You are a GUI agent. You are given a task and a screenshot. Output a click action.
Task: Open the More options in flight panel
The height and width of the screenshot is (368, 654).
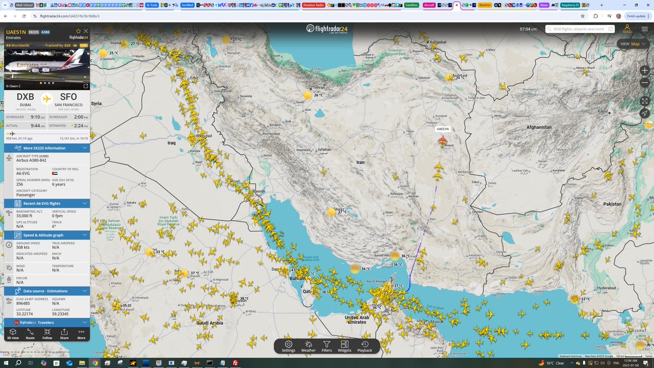[x=81, y=334]
